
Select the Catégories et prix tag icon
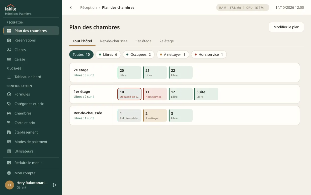pos(9,104)
